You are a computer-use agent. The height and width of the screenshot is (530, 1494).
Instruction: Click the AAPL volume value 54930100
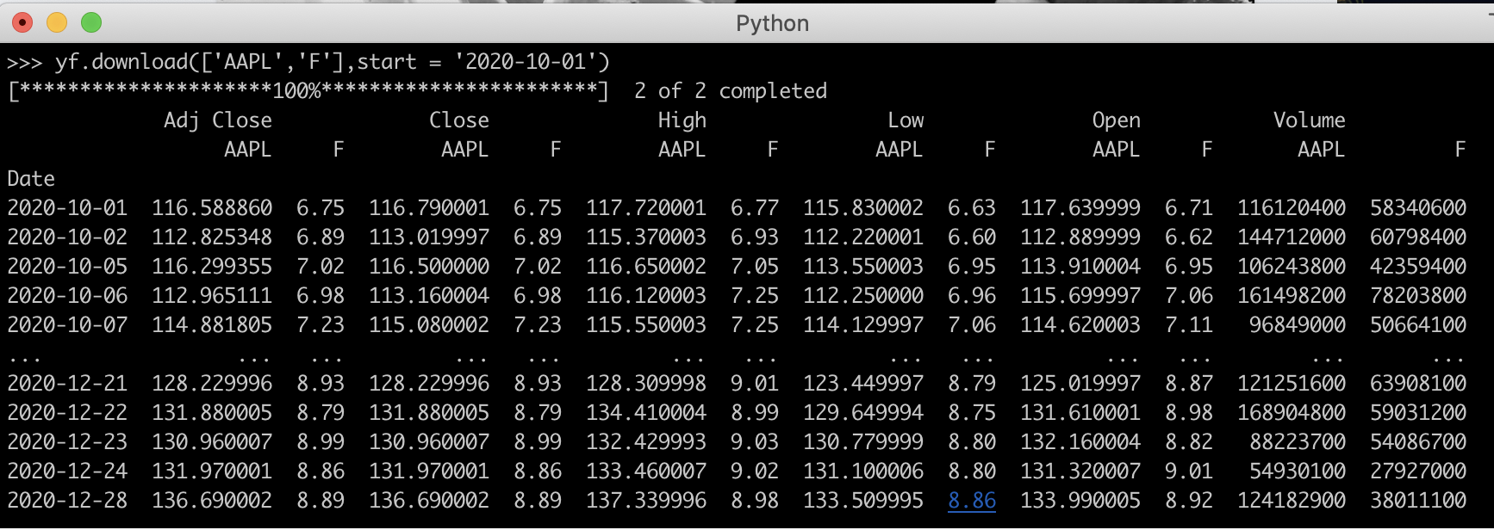click(1298, 471)
